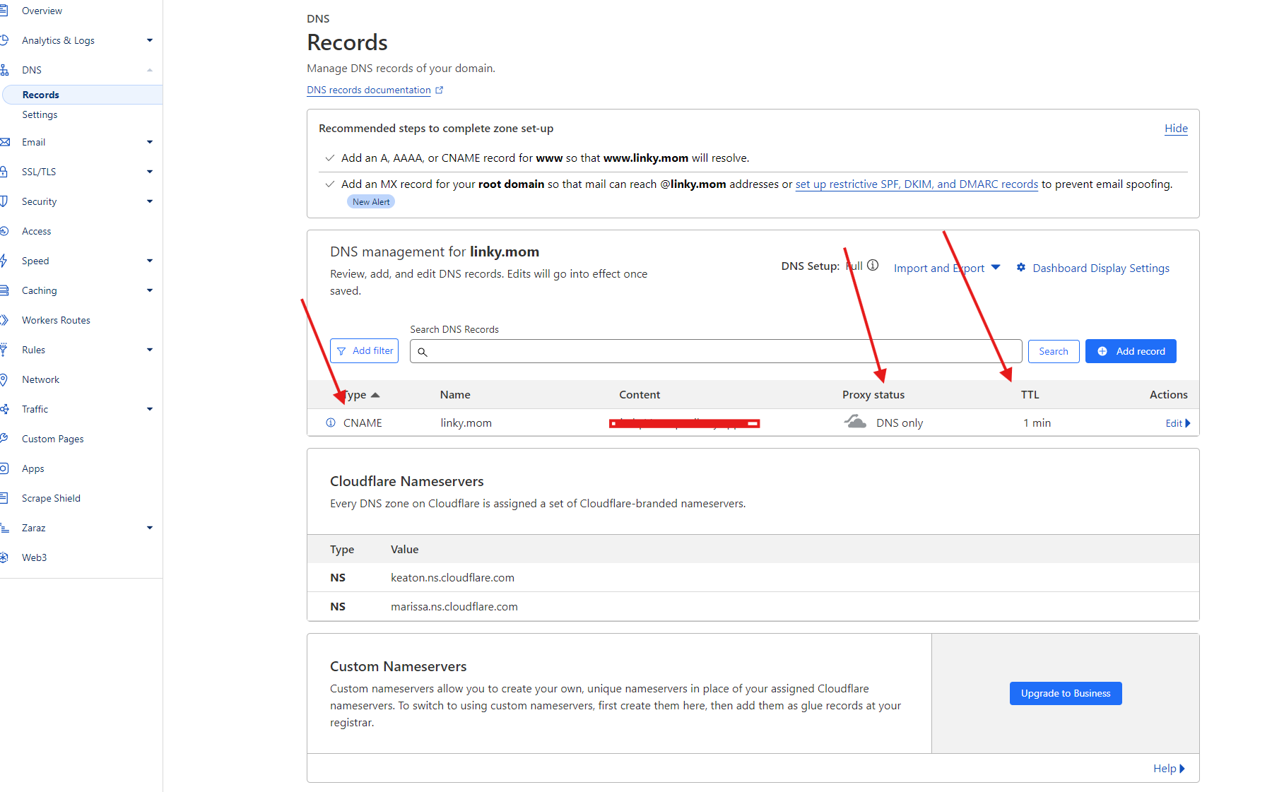The image size is (1284, 792).
Task: Click the filter funnel icon in Add filter
Action: point(342,351)
